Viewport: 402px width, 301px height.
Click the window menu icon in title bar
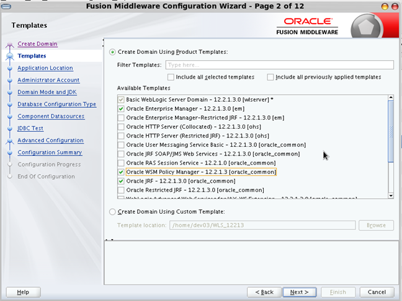coord(6,6)
